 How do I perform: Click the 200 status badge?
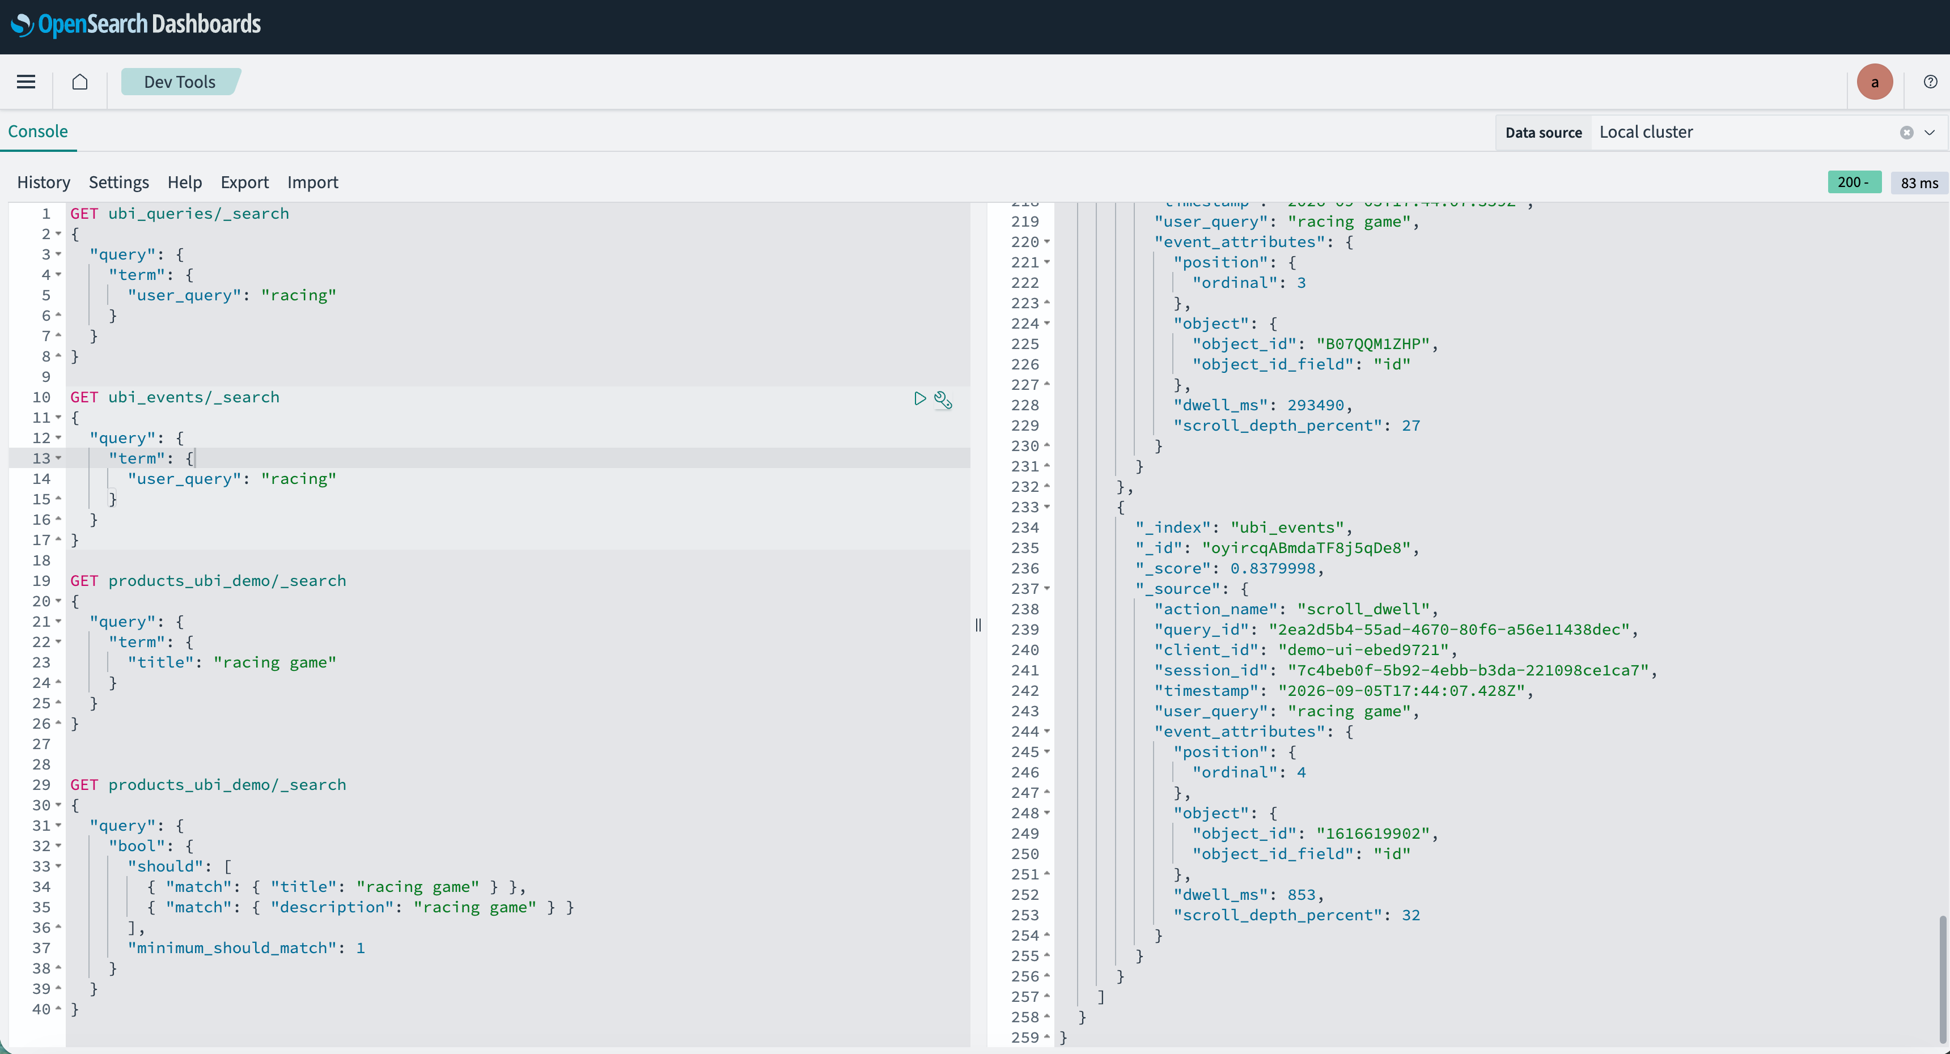pyautogui.click(x=1854, y=182)
